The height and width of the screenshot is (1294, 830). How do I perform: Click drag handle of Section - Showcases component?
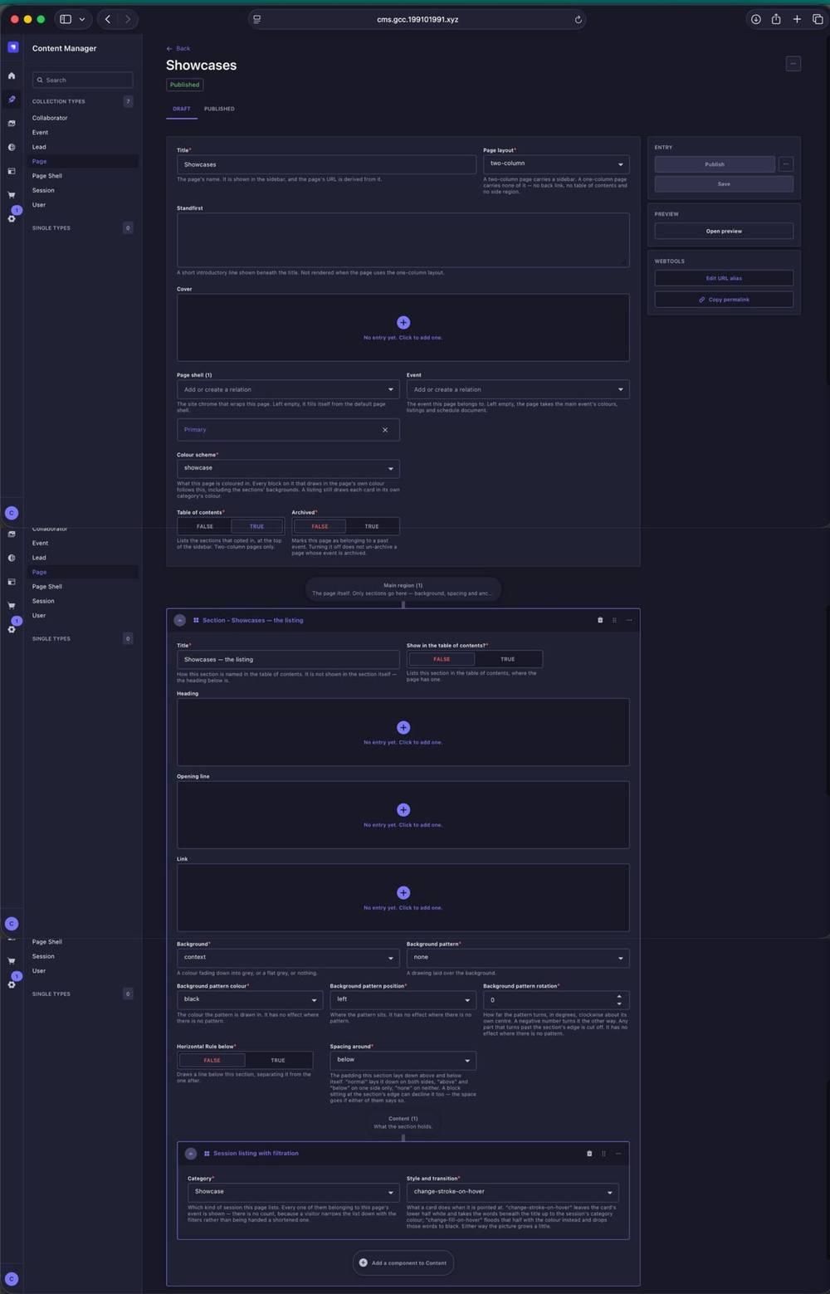614,620
